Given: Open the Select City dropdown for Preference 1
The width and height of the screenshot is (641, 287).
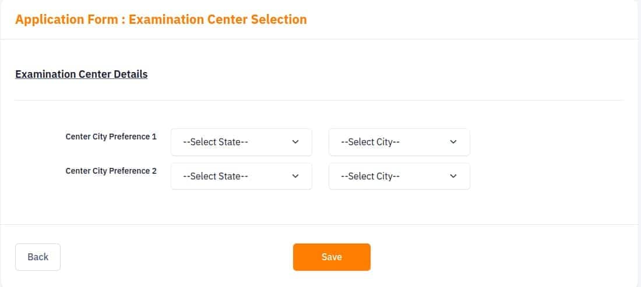Looking at the screenshot, I should 399,142.
